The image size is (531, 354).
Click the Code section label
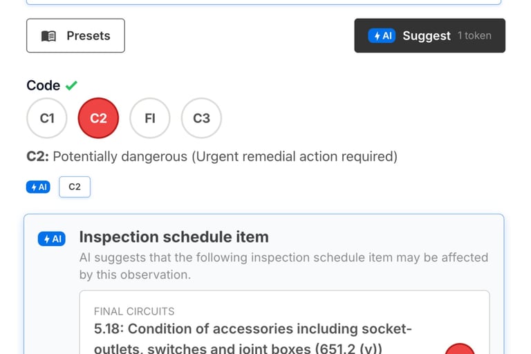43,86
